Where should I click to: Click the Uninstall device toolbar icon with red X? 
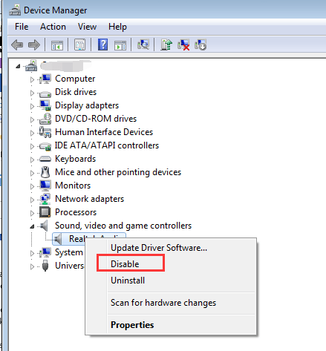point(183,45)
